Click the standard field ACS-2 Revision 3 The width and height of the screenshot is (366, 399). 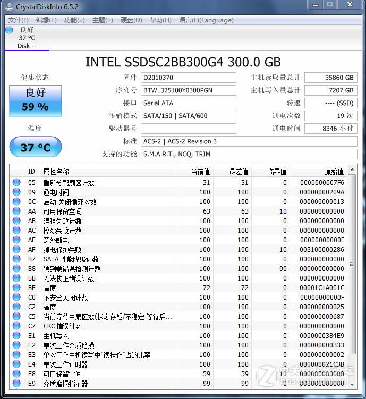249,141
